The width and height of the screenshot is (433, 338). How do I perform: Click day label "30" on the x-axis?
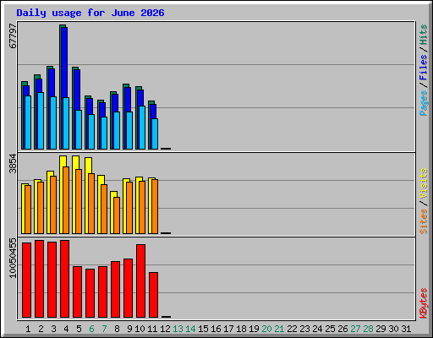point(393,329)
